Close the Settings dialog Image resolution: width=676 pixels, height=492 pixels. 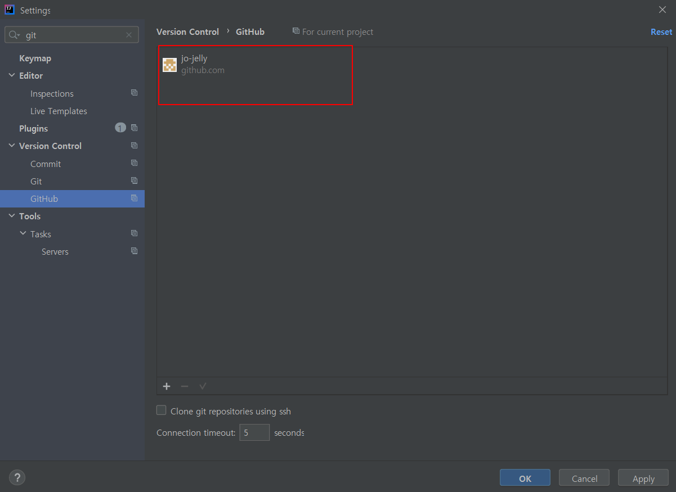(x=662, y=10)
